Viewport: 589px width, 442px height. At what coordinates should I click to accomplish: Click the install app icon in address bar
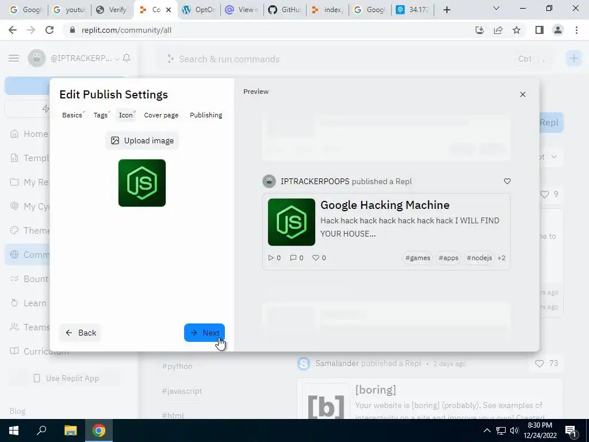coord(480,30)
